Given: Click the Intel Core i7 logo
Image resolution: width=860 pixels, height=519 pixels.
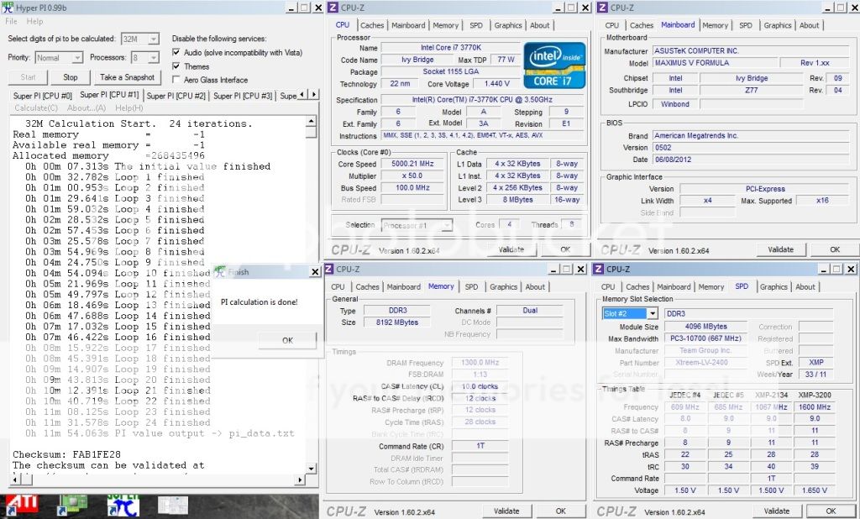Looking at the screenshot, I should 555,66.
